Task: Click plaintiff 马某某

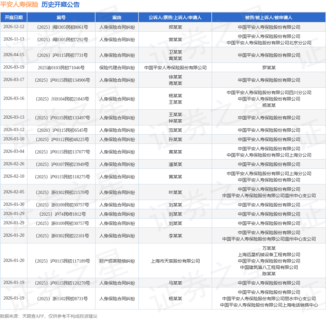Action: pyautogui.click(x=175, y=283)
